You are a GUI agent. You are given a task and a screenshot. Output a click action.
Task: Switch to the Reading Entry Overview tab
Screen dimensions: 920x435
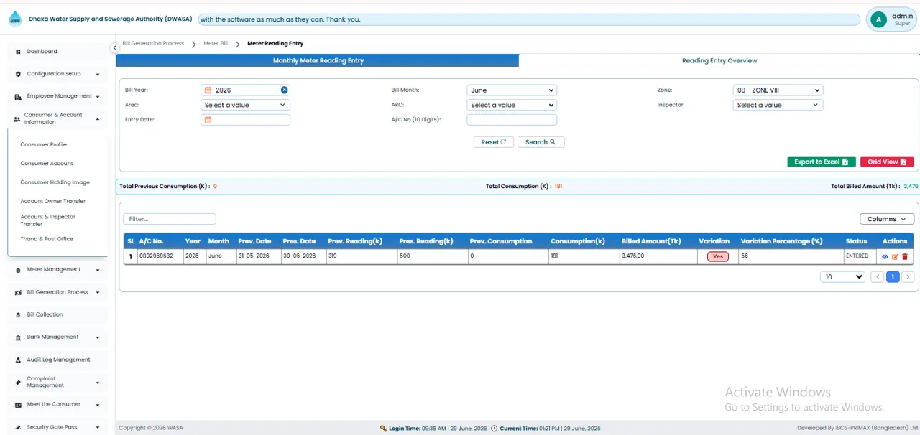[x=719, y=61]
